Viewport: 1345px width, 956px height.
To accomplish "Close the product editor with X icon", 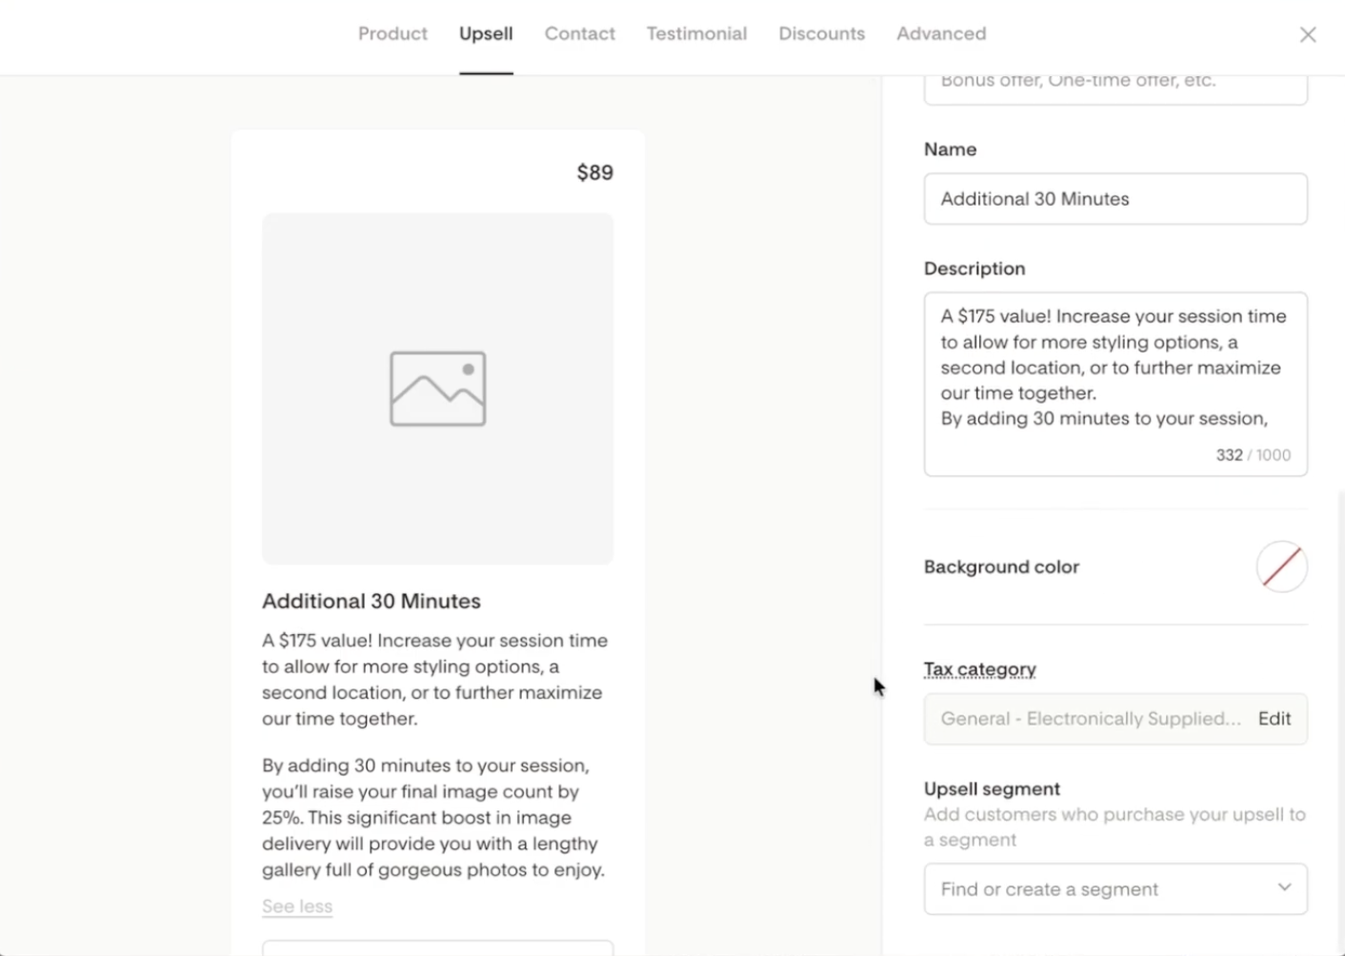I will pos(1307,35).
